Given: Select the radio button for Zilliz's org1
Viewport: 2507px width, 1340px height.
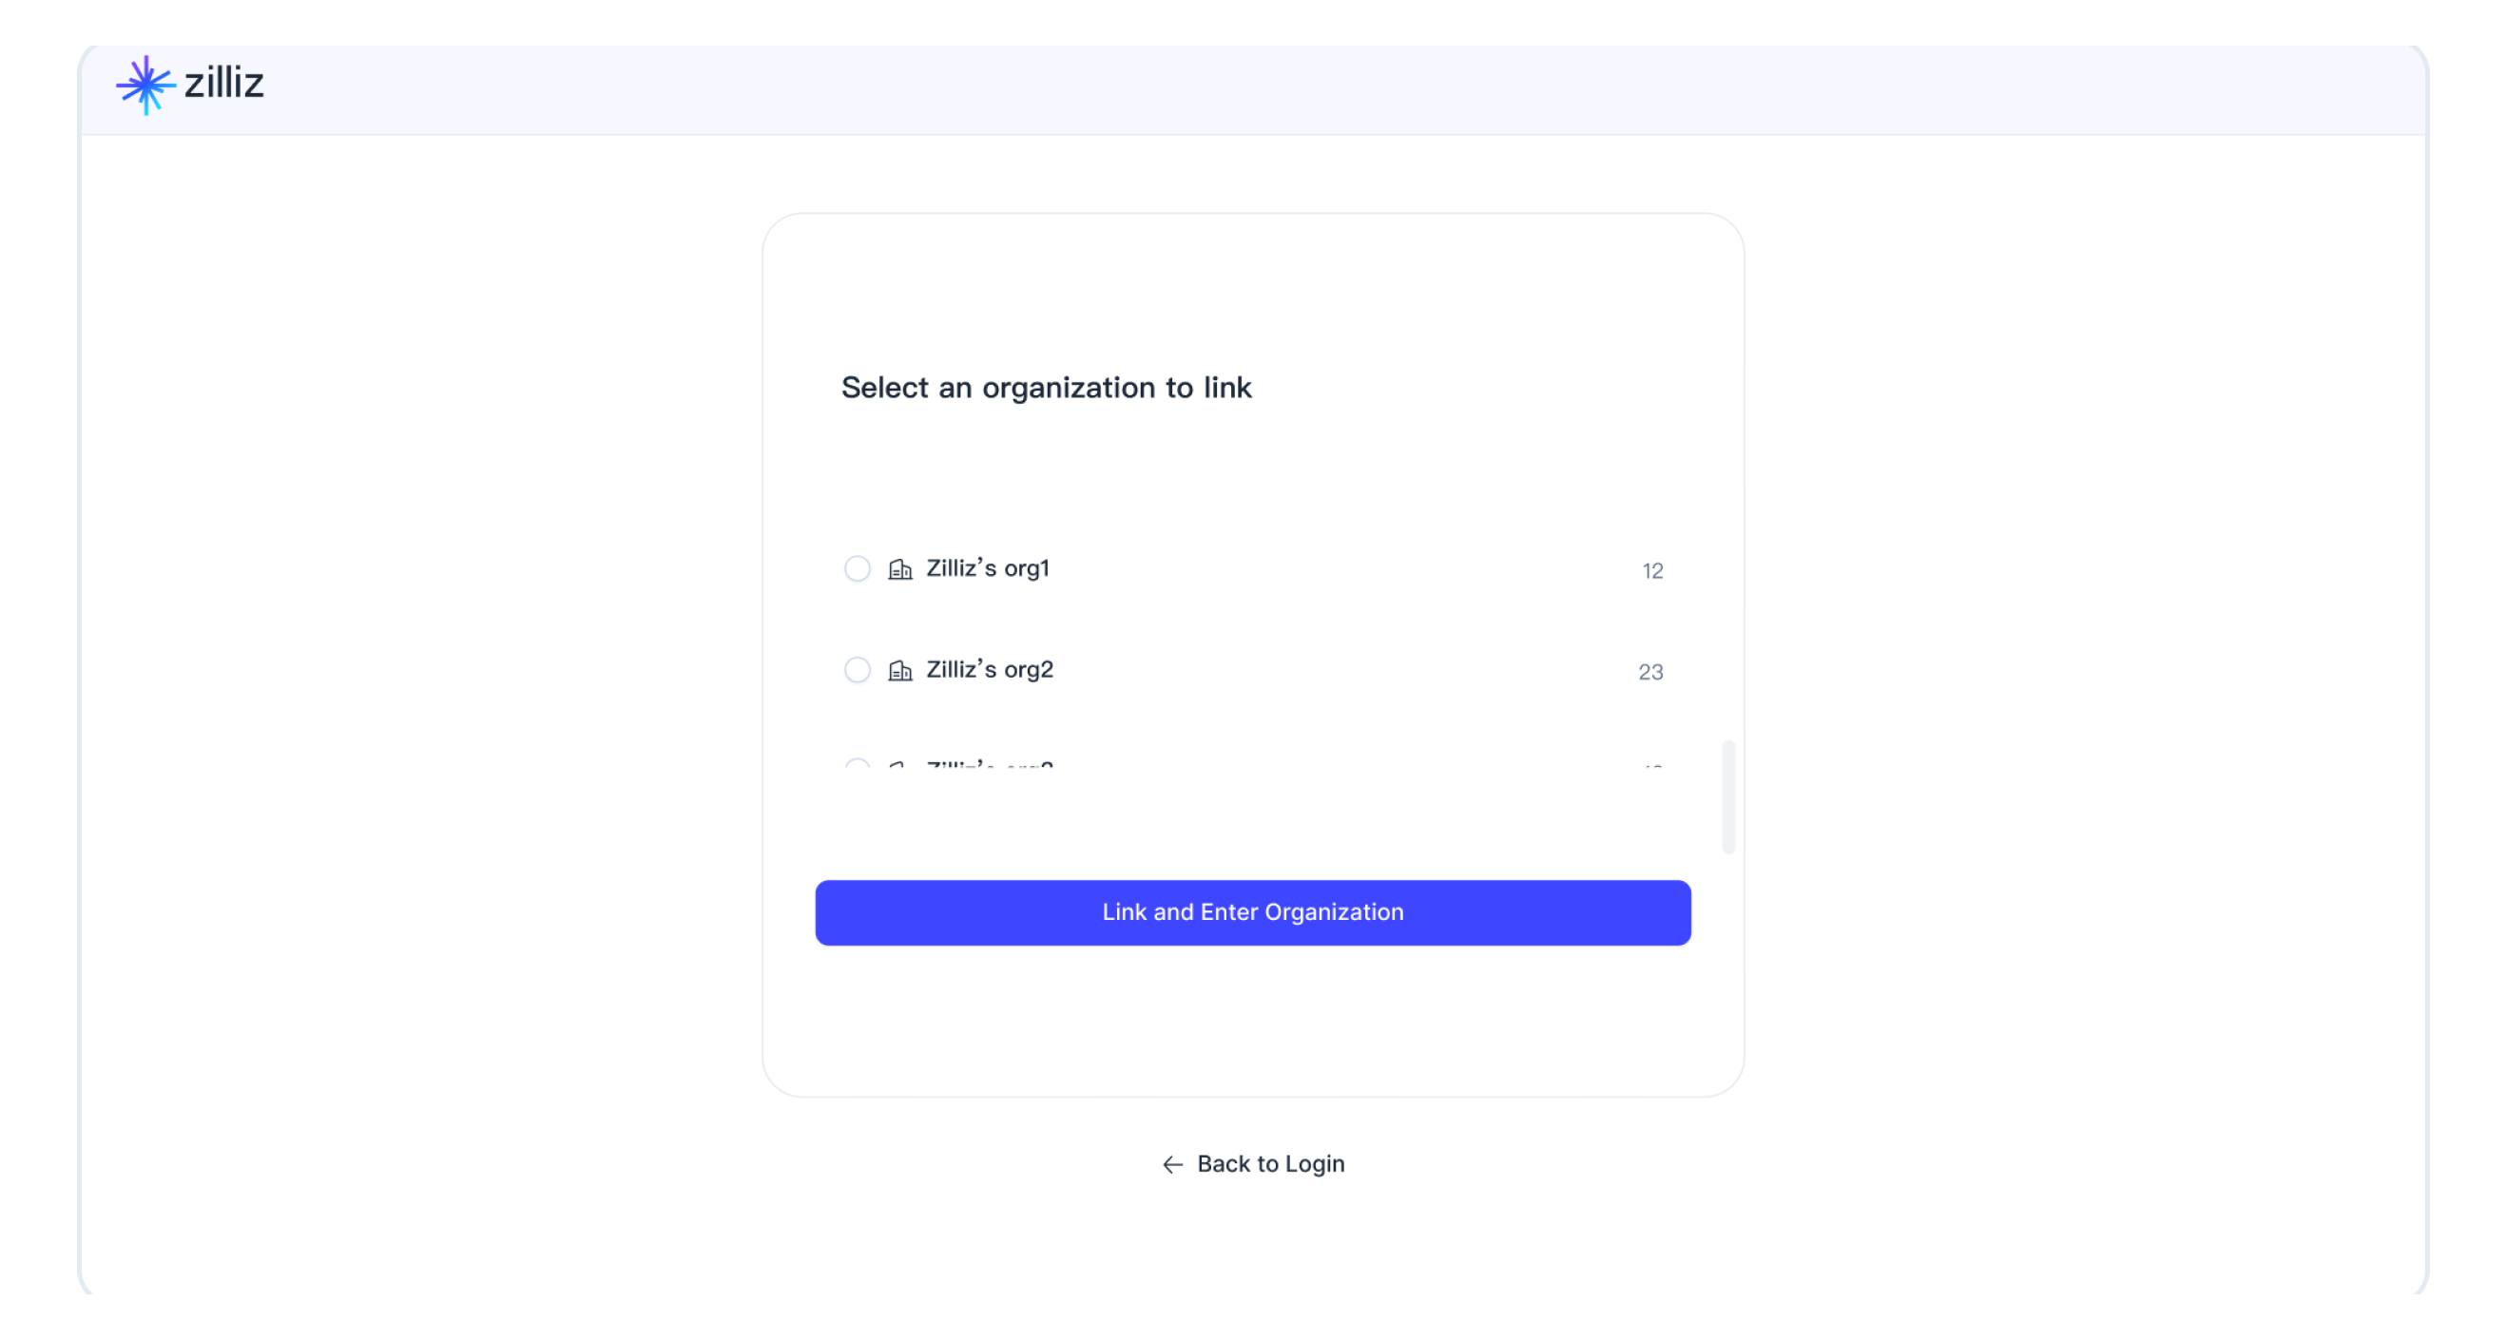Looking at the screenshot, I should coord(858,569).
